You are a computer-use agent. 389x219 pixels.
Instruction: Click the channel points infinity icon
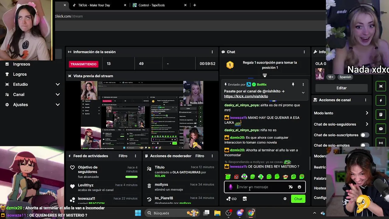(231, 199)
